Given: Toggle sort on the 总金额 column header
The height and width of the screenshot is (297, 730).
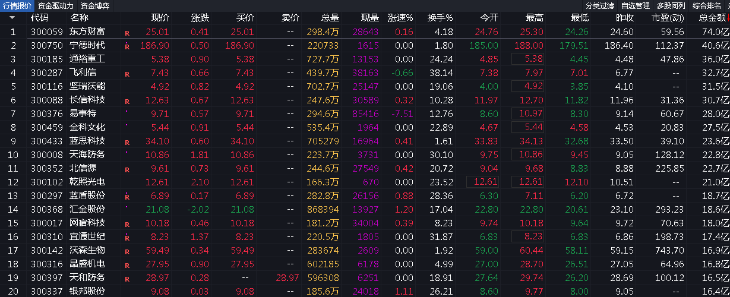Looking at the screenshot, I should pos(713,18).
